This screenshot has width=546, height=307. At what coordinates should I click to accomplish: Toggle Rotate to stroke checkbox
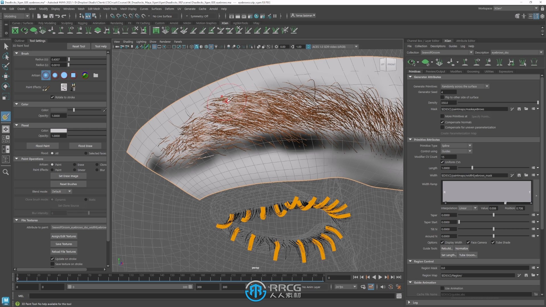point(52,97)
